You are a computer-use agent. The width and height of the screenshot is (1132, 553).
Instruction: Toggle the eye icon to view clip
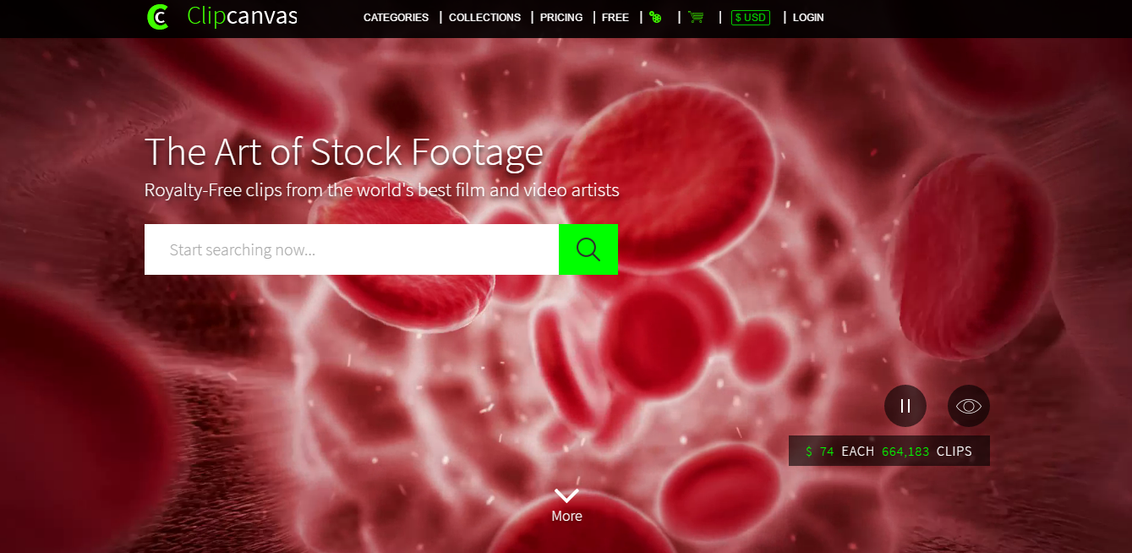coord(969,406)
